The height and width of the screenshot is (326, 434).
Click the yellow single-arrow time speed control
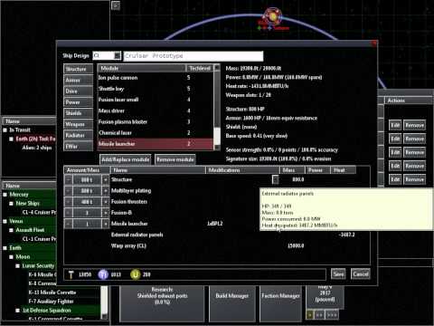(310, 315)
